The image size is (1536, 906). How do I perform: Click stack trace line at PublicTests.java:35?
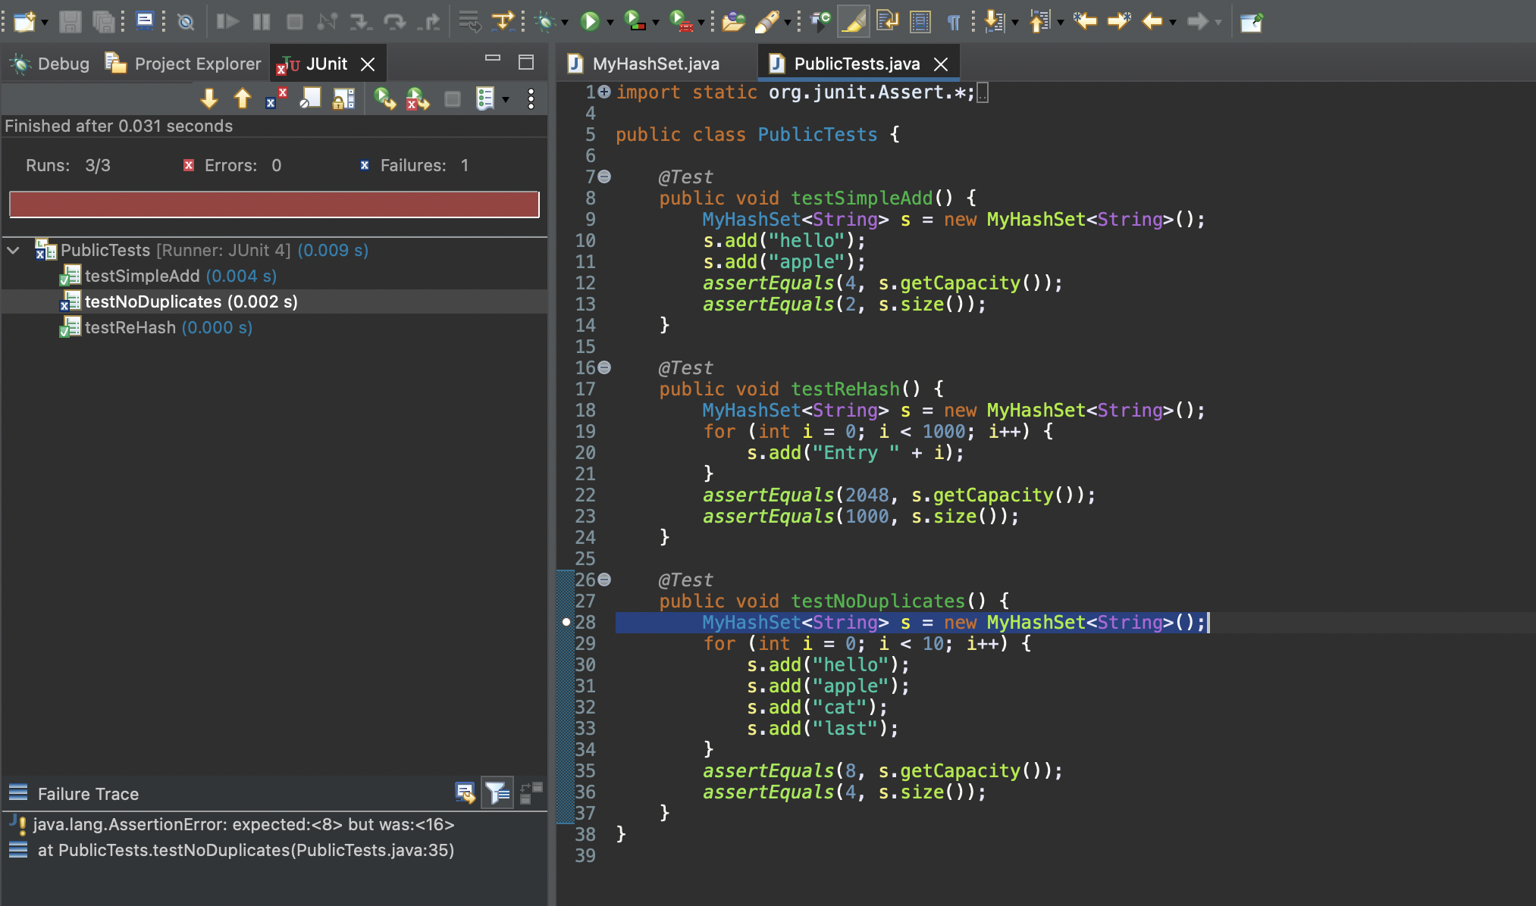click(246, 850)
